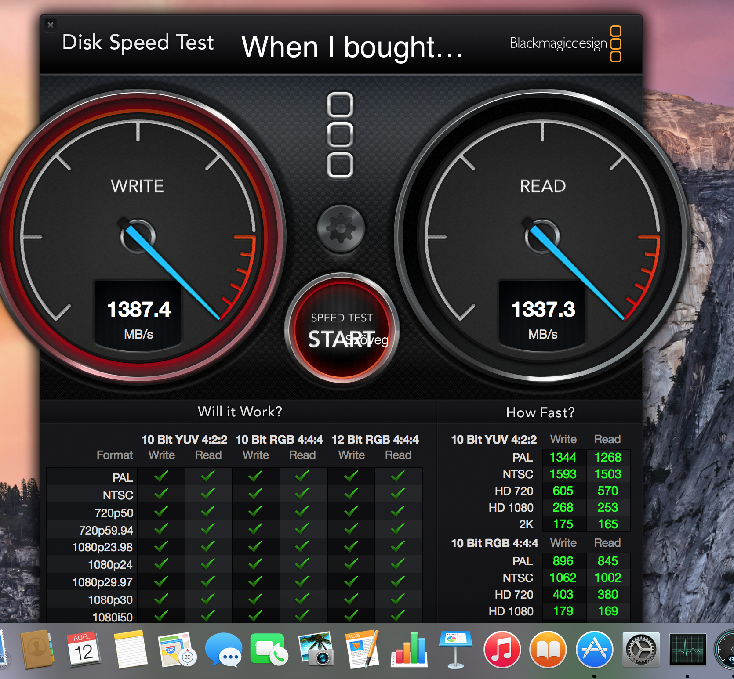Click the 12 Bit RGB 4:4:4 column header
This screenshot has height=679, width=734.
pos(375,439)
